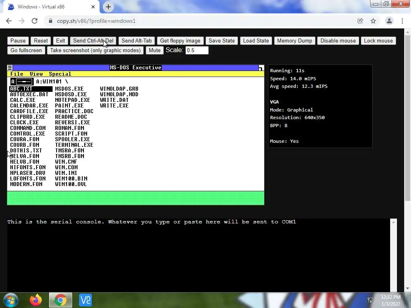Click the Save State button
The width and height of the screenshot is (411, 308).
[x=222, y=41]
